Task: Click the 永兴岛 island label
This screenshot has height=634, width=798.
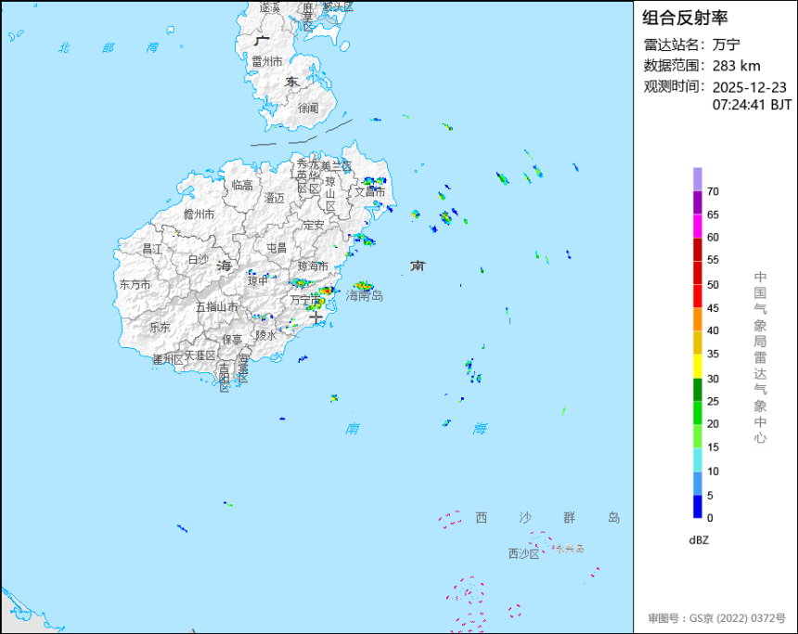Action: point(570,549)
